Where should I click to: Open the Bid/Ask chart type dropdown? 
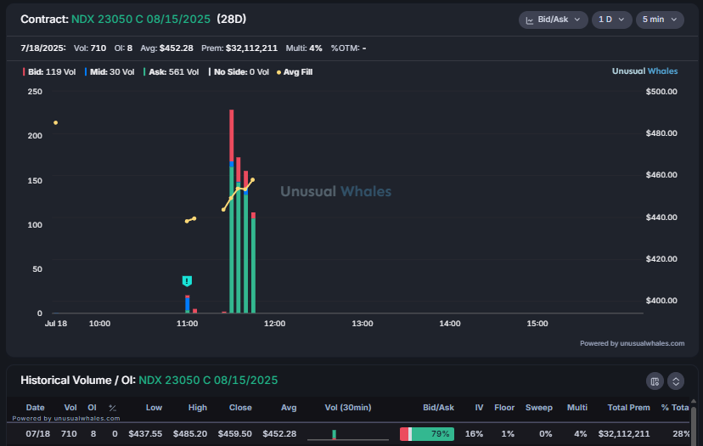(553, 20)
